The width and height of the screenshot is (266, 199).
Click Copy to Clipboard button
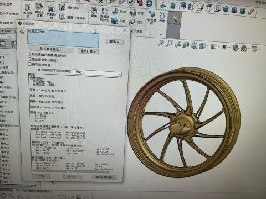(104, 177)
